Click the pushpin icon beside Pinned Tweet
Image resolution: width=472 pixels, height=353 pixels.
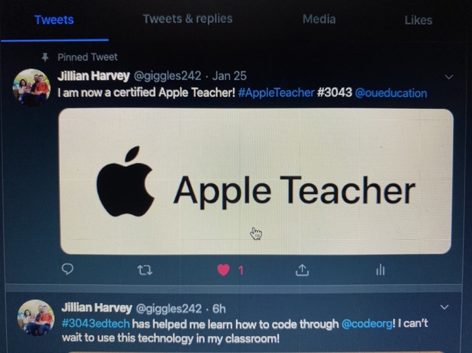[x=45, y=57]
